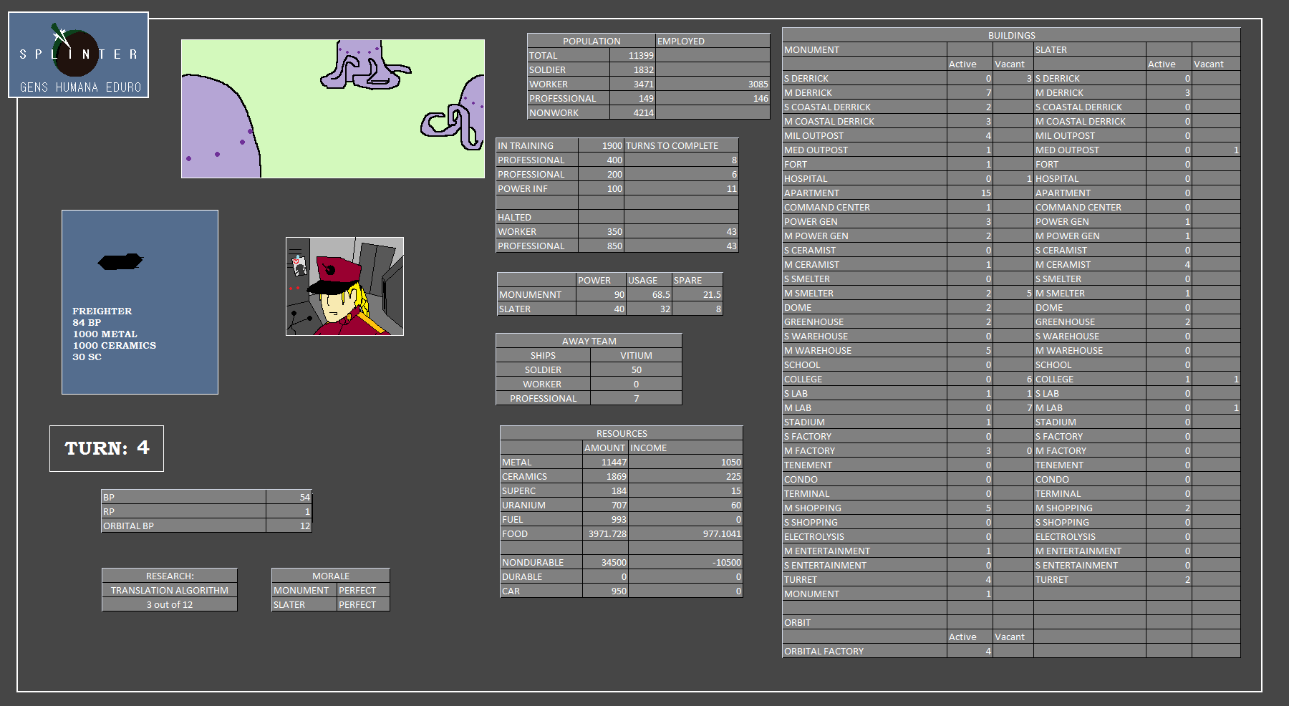Select the BUILDINGS table header
The image size is (1289, 706).
tap(1011, 35)
